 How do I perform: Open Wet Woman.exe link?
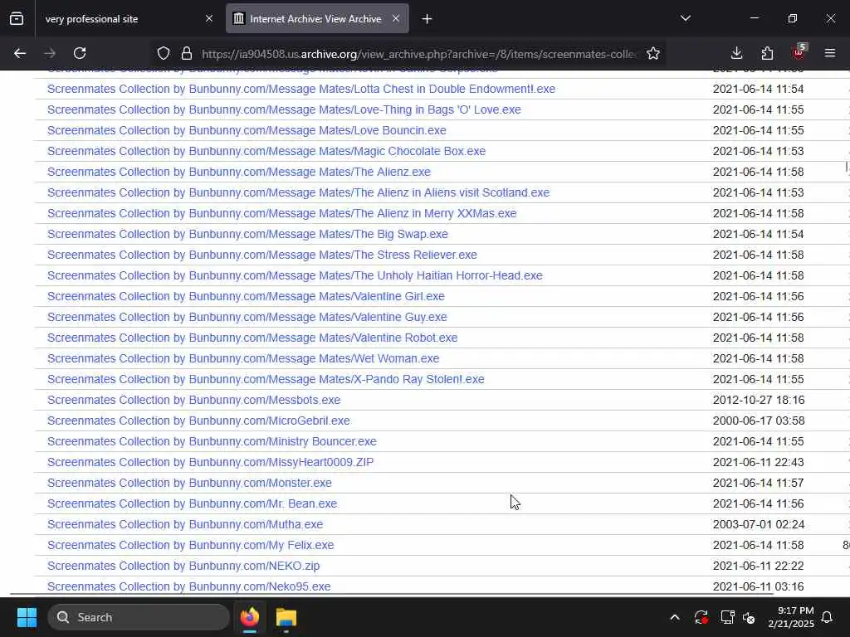coord(243,358)
